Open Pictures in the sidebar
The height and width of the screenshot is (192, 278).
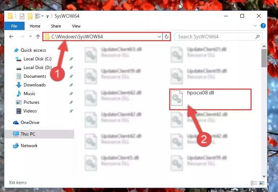[31, 102]
